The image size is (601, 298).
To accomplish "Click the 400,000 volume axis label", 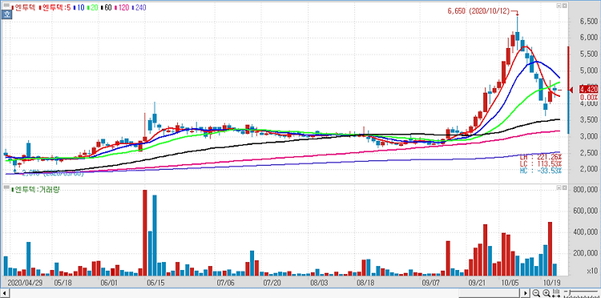I will coord(587,232).
